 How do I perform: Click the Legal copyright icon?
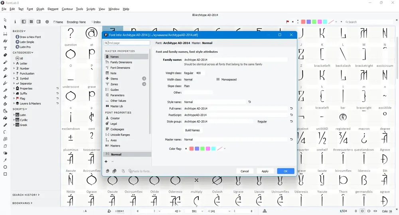click(107, 123)
